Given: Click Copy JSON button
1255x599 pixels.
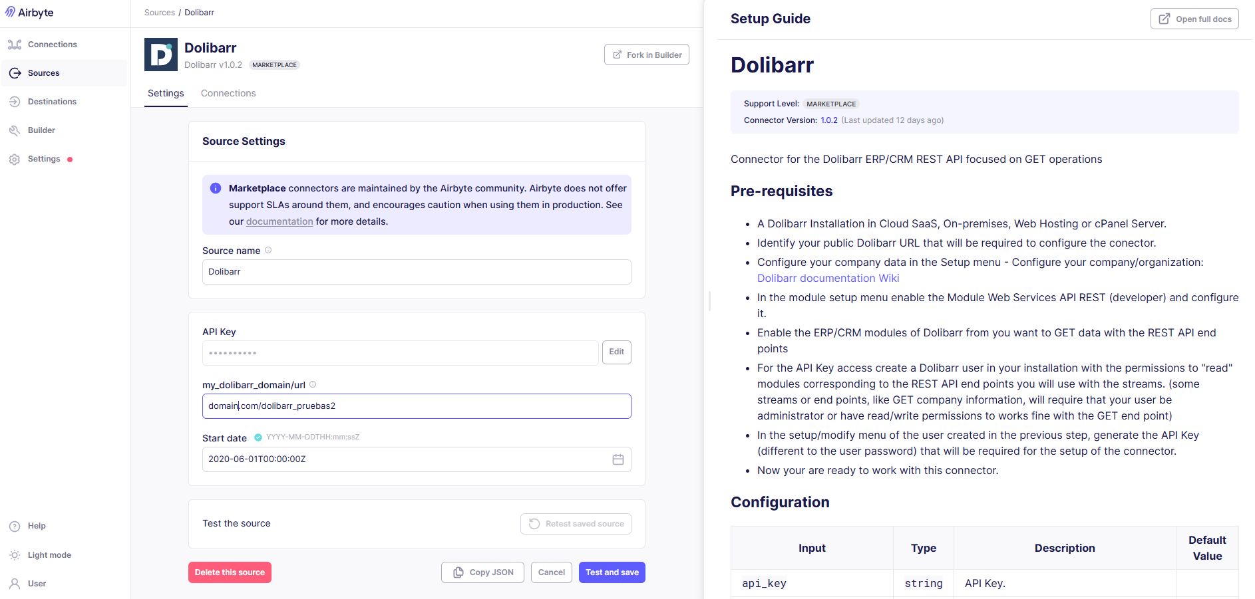Looking at the screenshot, I should point(482,572).
